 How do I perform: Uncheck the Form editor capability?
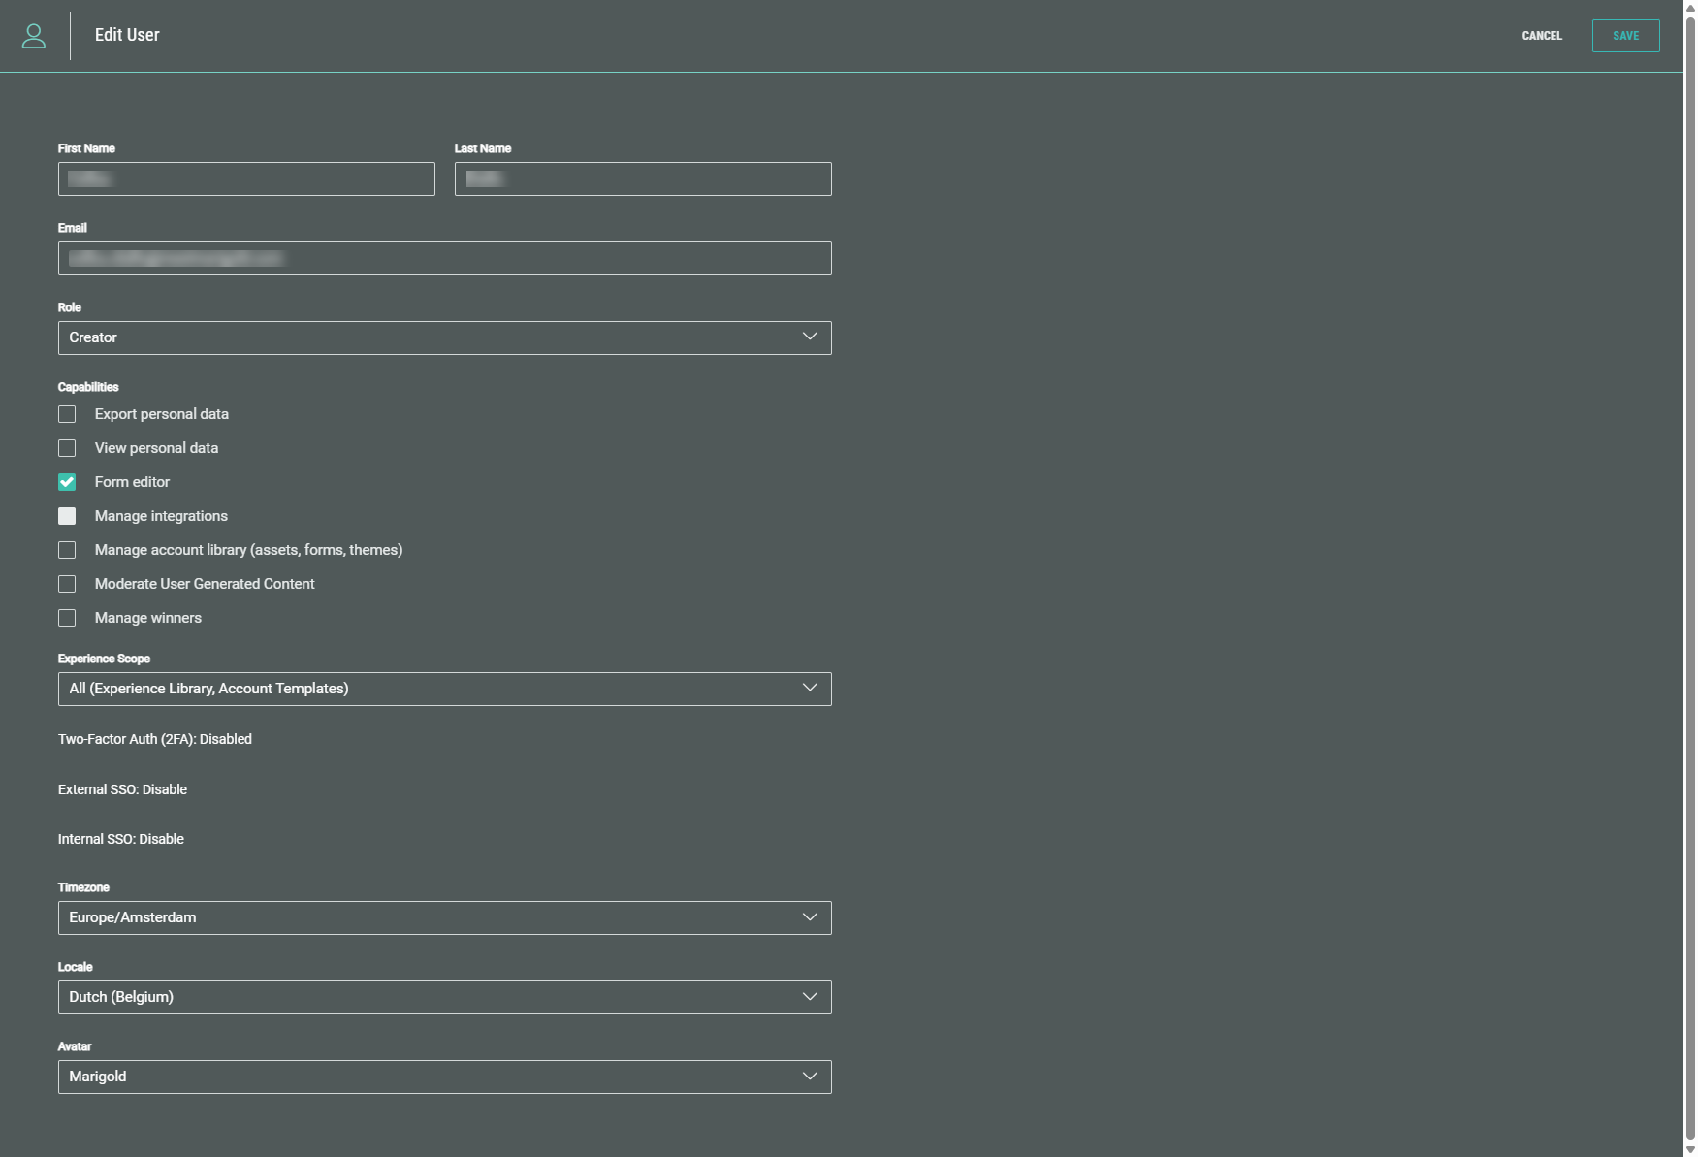point(67,482)
